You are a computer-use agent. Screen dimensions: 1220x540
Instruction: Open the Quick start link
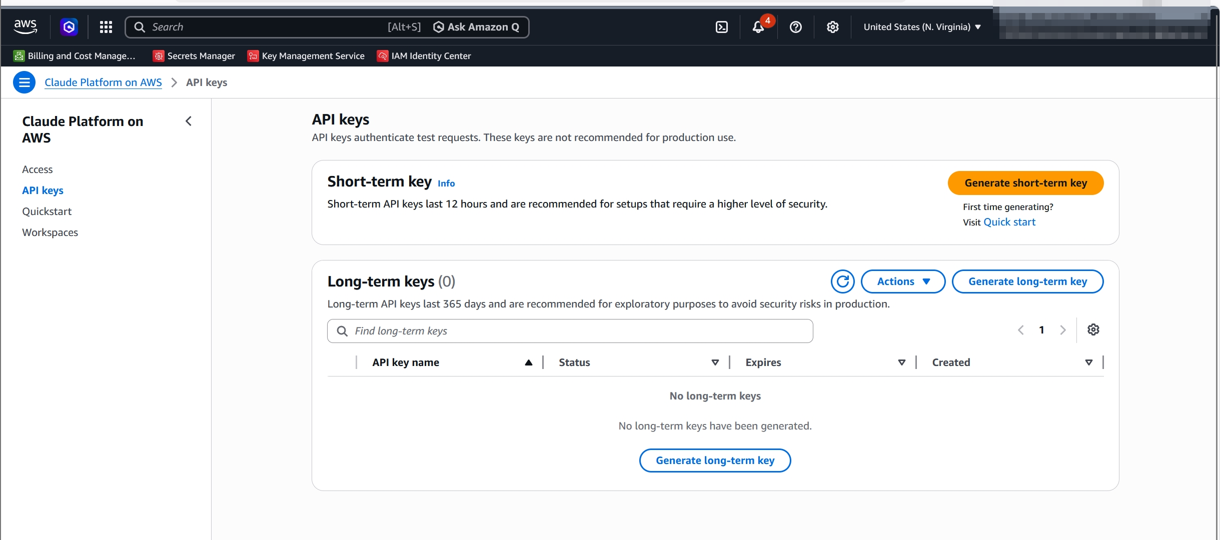tap(1009, 222)
